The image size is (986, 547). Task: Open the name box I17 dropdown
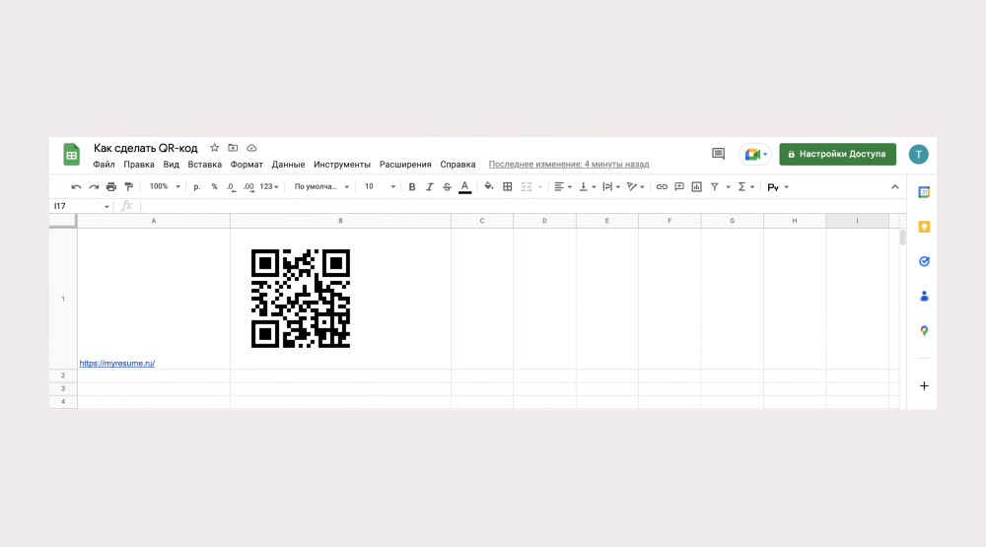point(106,206)
